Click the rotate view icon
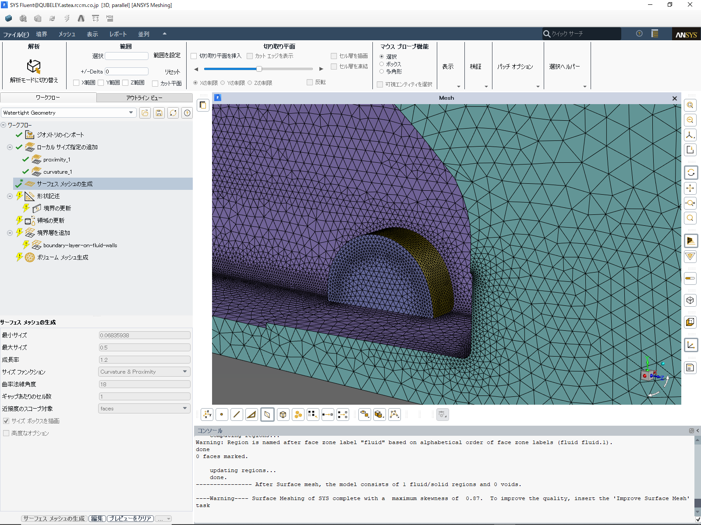 pyautogui.click(x=690, y=172)
